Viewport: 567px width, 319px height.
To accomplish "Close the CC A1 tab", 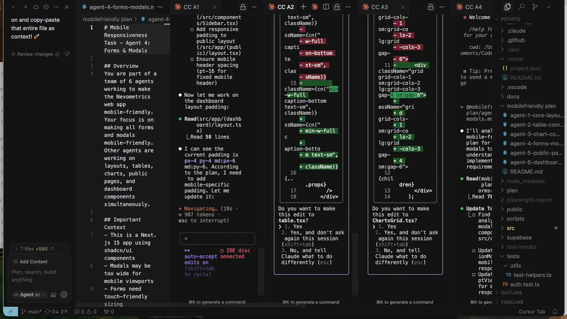I will pyautogui.click(x=215, y=7).
